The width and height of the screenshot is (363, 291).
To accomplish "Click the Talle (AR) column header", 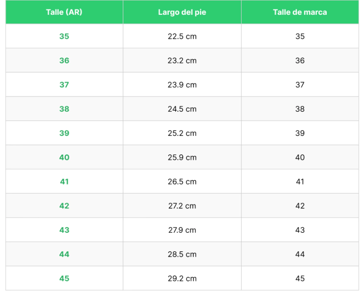I will pos(64,12).
